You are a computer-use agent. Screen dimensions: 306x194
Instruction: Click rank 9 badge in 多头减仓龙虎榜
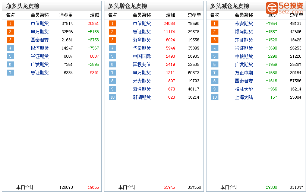click(214, 89)
